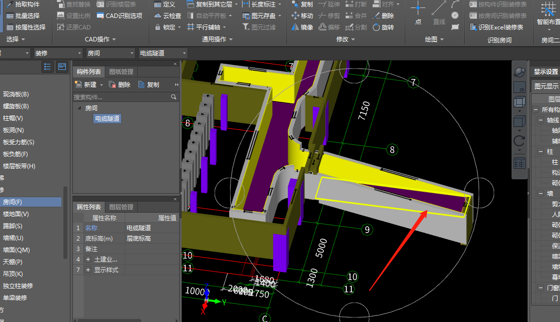Click the dynamic orbit sphere icon
This screenshot has height=322, width=560.
[x=519, y=72]
